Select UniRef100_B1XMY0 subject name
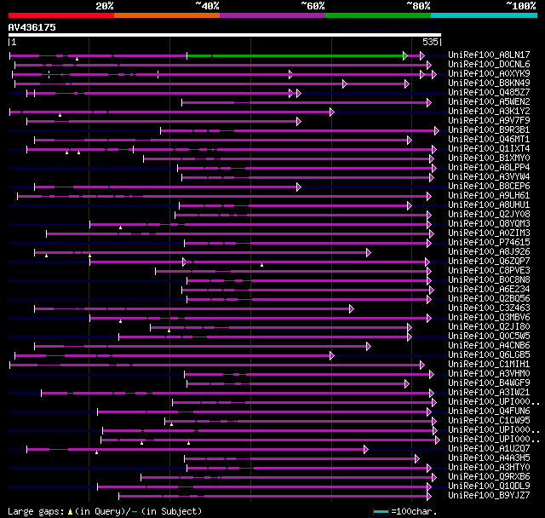 tap(489, 158)
